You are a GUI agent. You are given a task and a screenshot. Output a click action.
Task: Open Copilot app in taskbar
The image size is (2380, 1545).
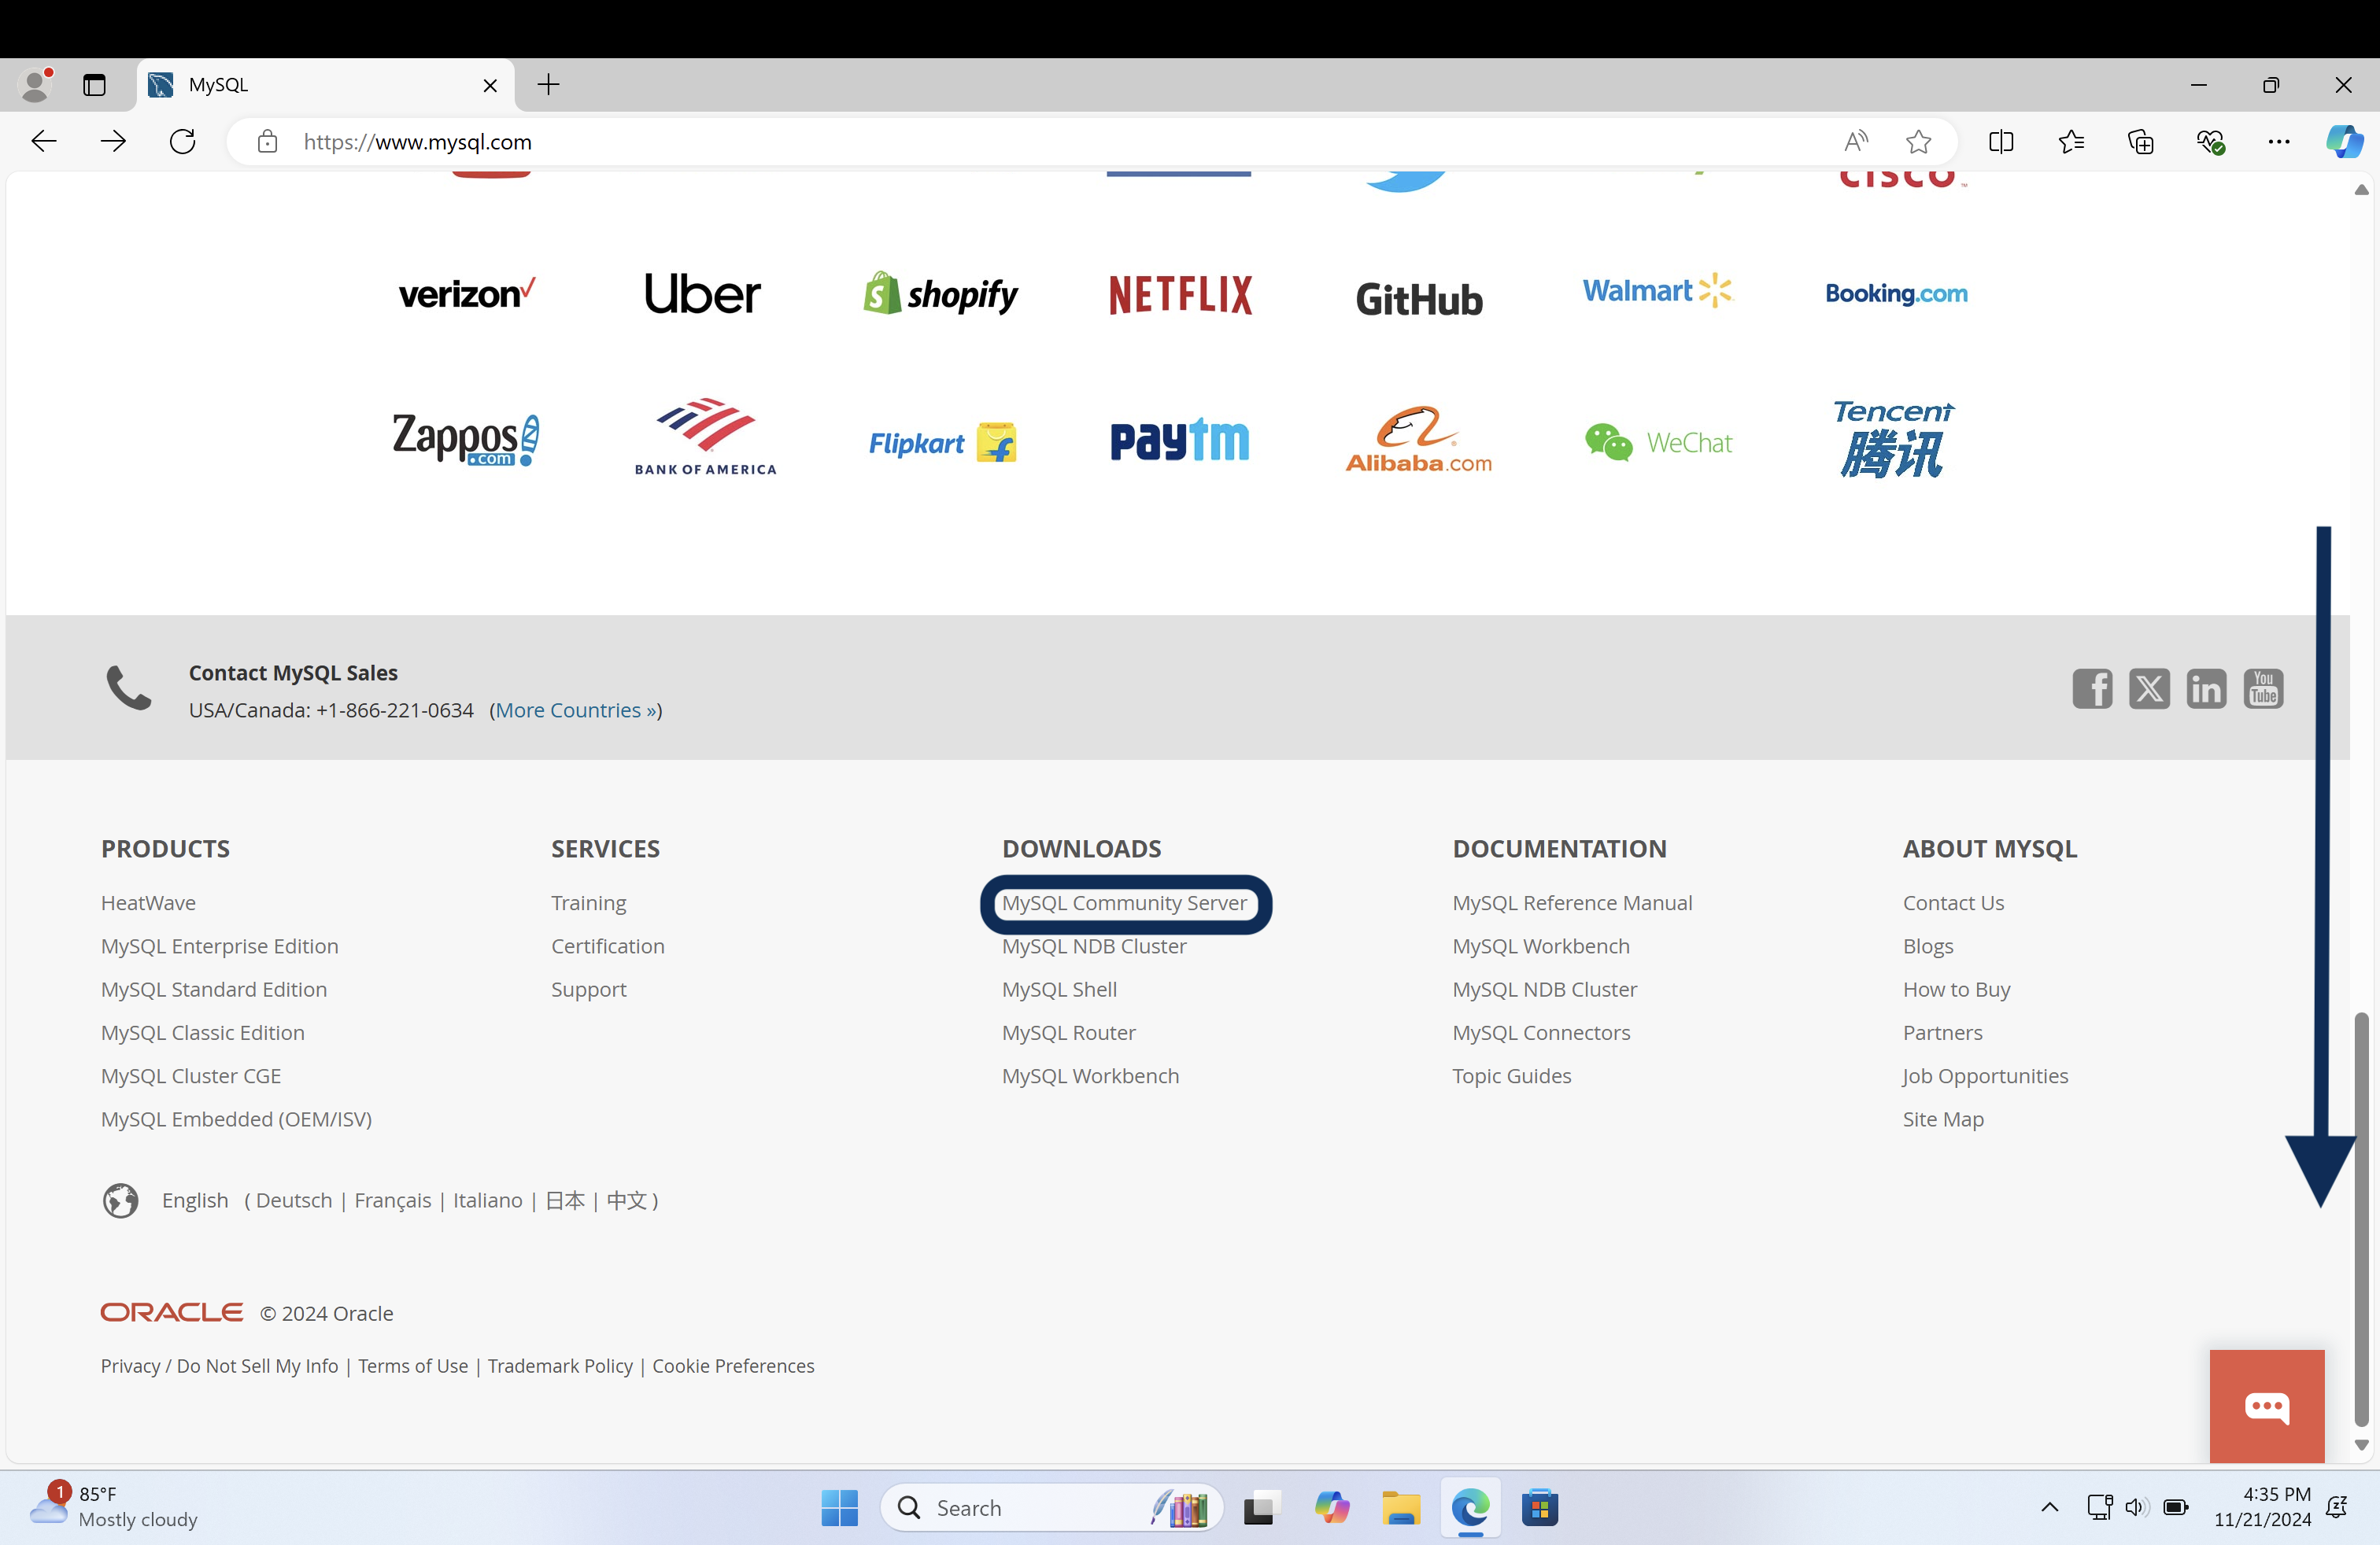pyautogui.click(x=1331, y=1507)
